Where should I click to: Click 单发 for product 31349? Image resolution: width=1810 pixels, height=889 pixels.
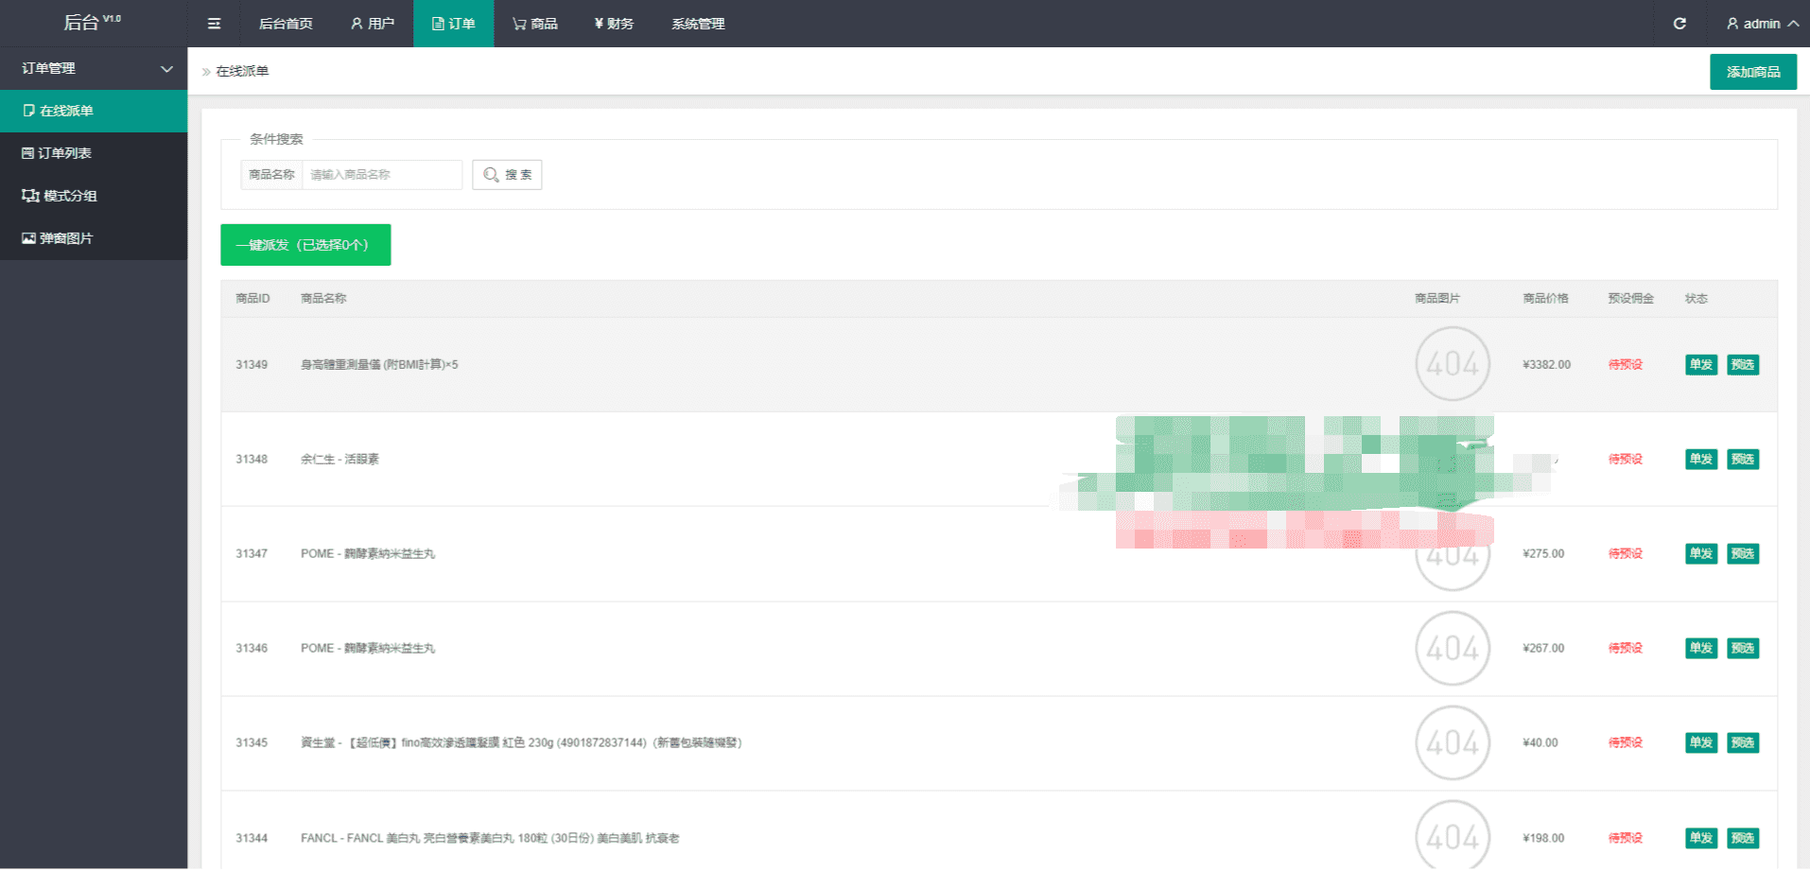click(1700, 365)
